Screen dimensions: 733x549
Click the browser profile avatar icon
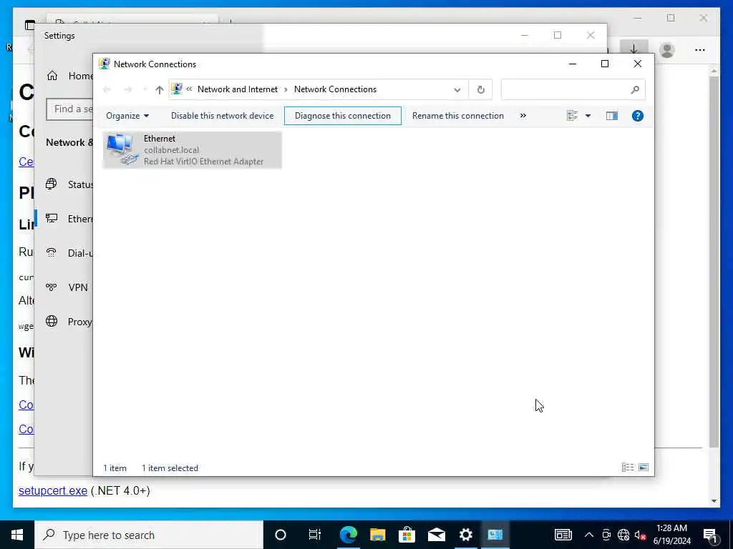point(666,49)
